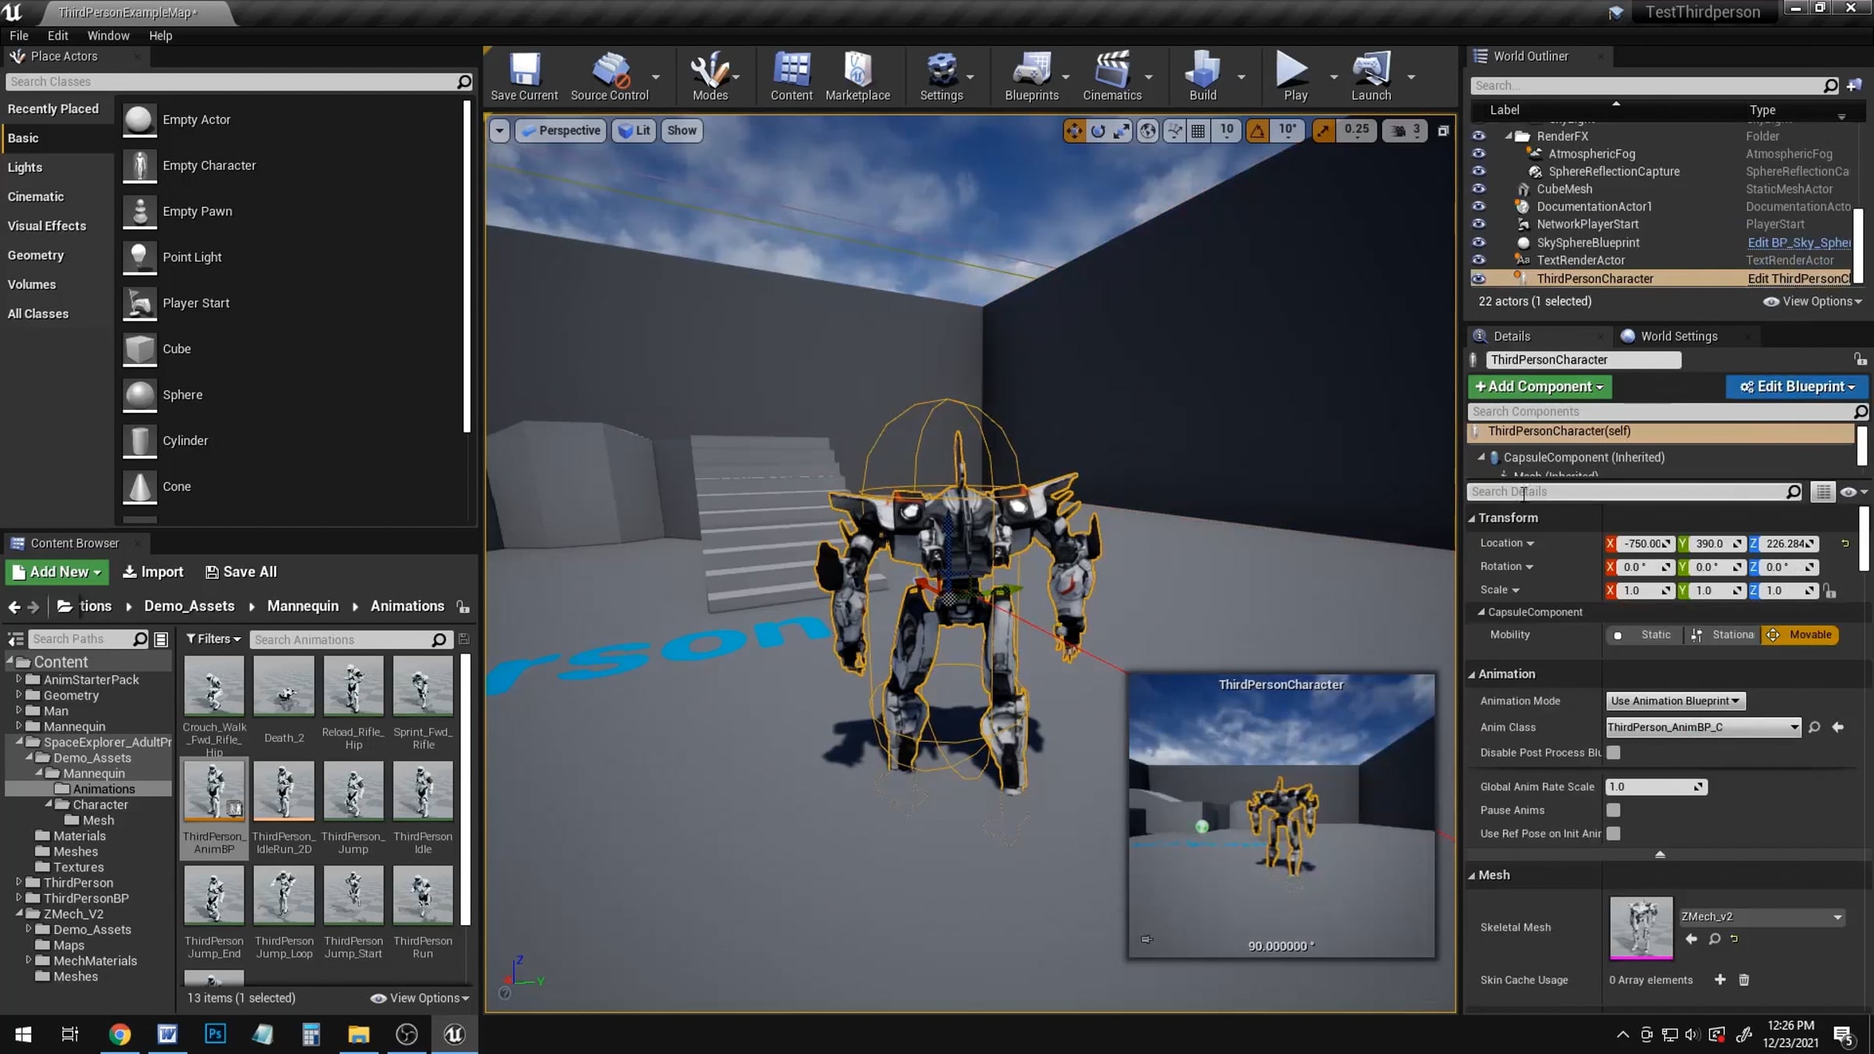The image size is (1874, 1054).
Task: Click Add New in Content Browser
Action: pyautogui.click(x=57, y=572)
